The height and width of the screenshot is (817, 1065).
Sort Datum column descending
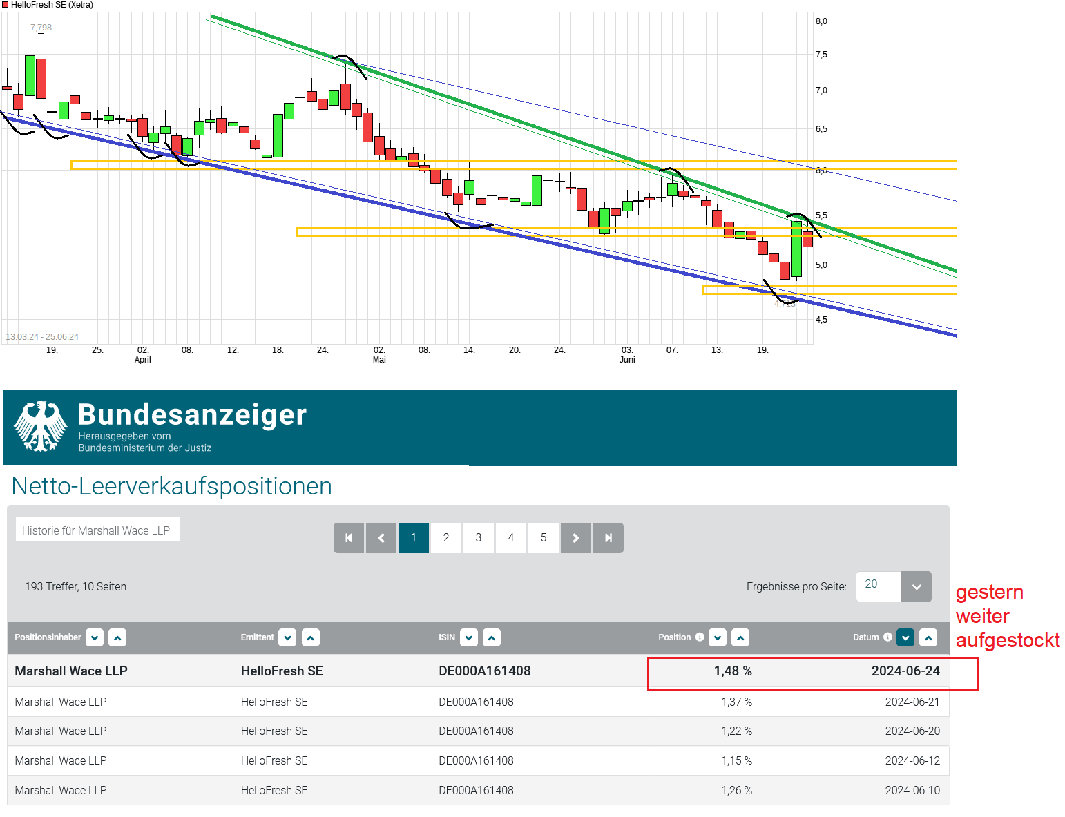[905, 637]
